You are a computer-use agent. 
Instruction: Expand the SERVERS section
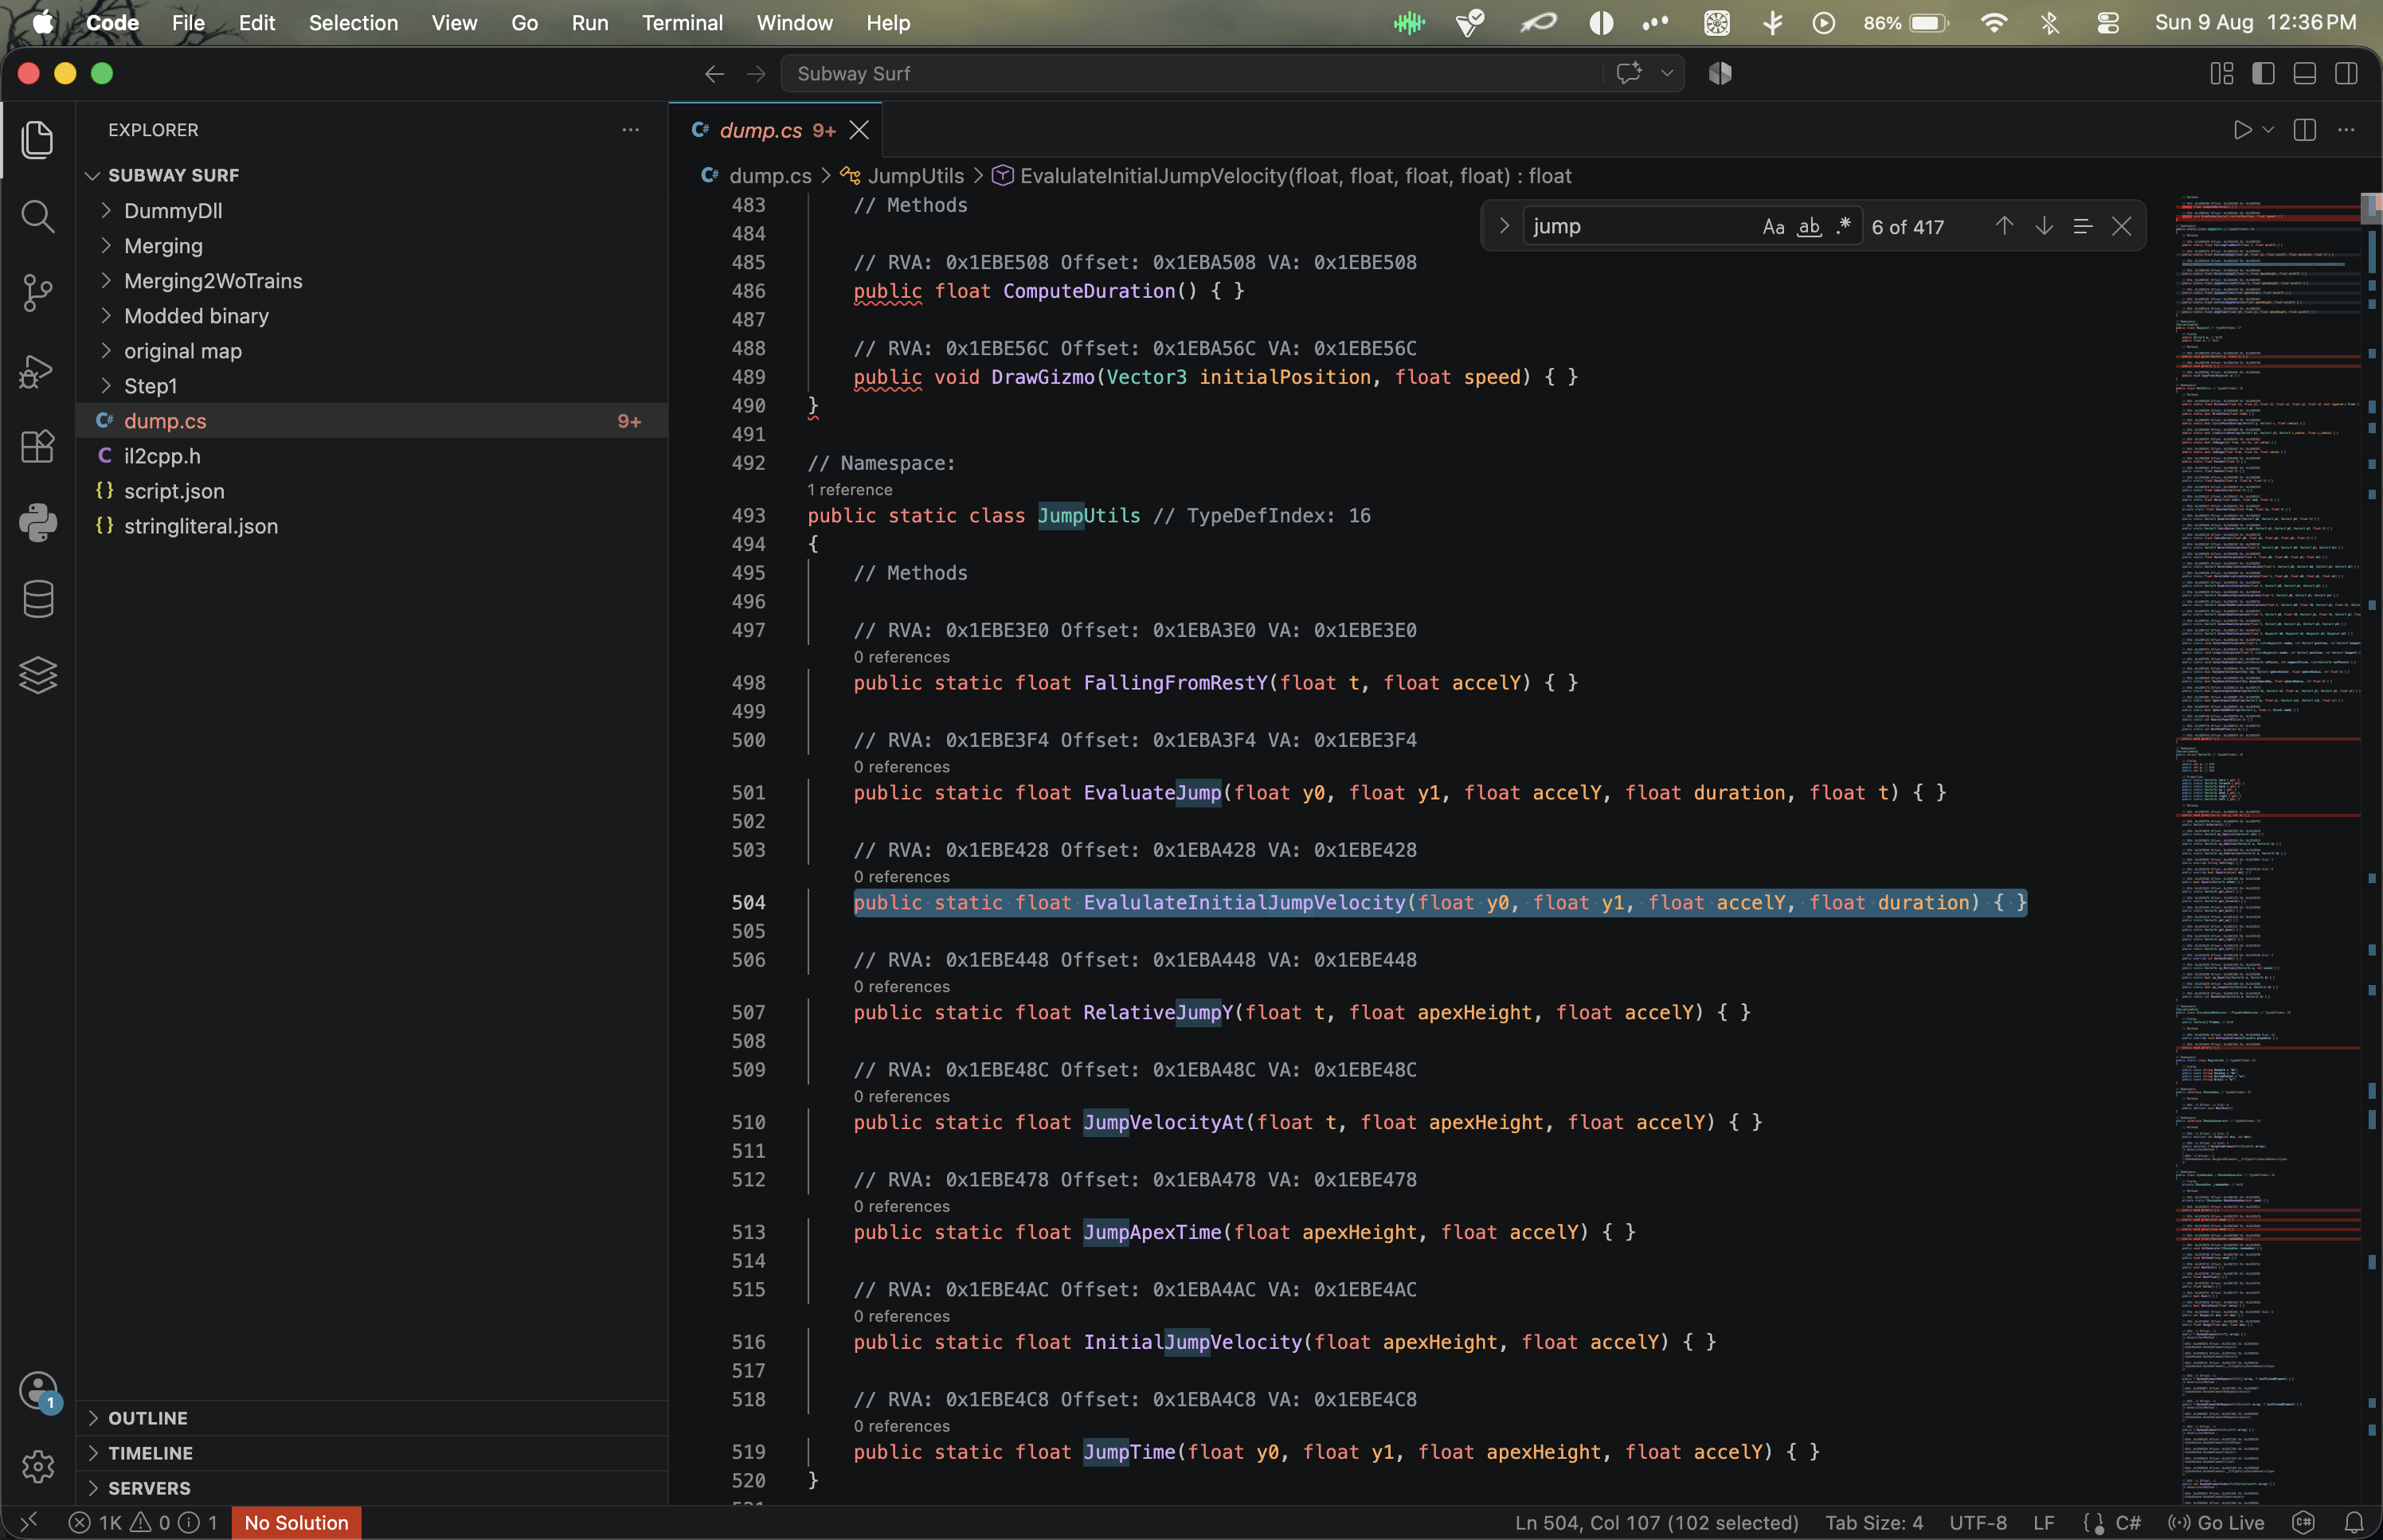(x=372, y=1488)
